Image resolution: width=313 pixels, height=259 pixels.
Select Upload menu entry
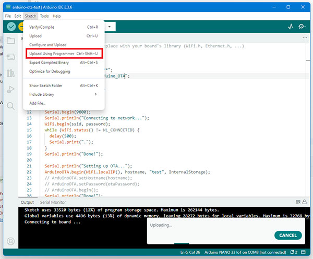coord(64,36)
